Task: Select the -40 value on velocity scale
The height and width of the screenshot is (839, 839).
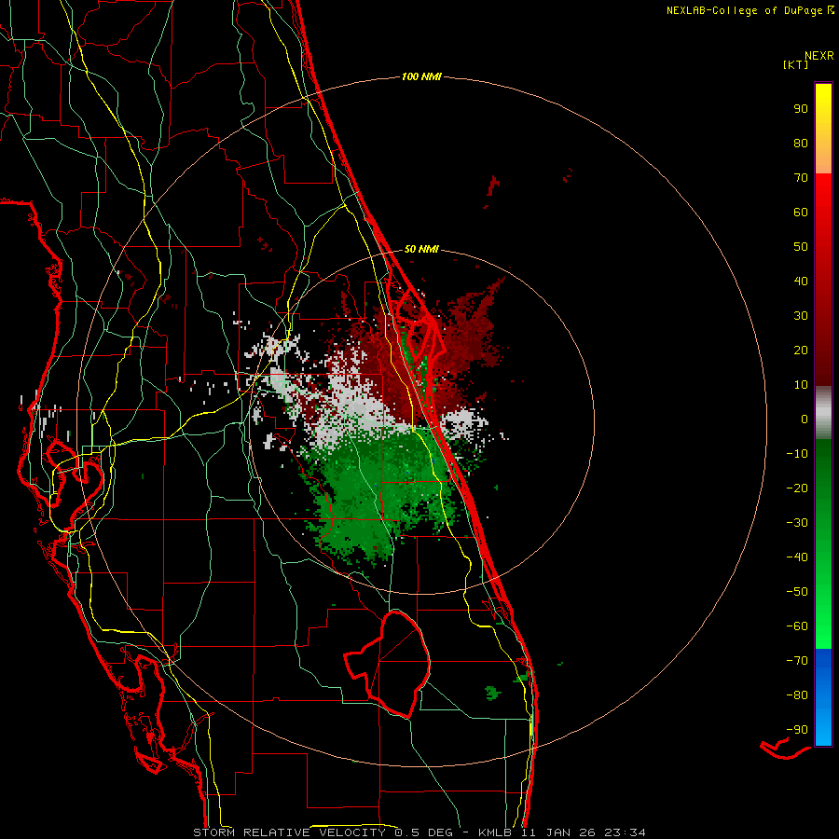Action: [x=797, y=557]
